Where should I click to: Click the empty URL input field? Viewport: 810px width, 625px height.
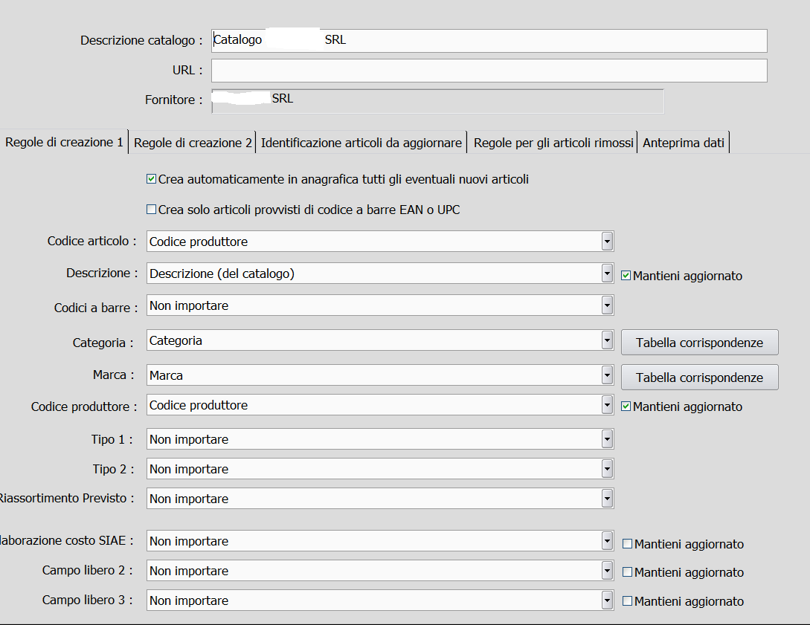click(489, 71)
